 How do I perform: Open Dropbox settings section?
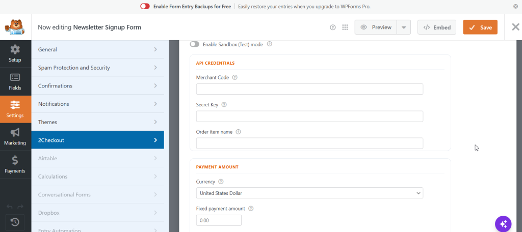(97, 213)
